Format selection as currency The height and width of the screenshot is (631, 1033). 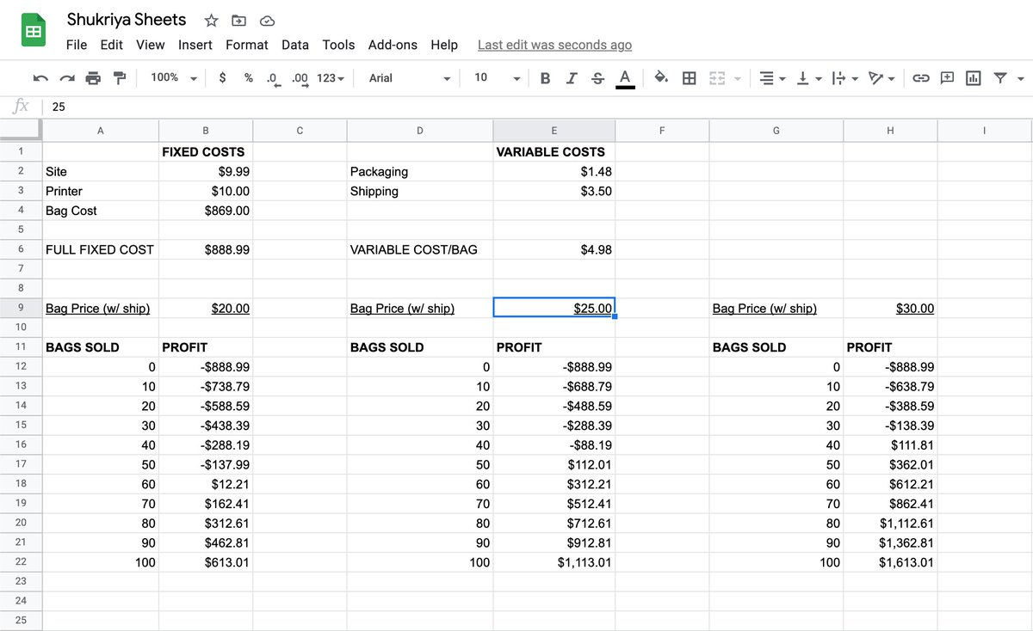point(222,77)
